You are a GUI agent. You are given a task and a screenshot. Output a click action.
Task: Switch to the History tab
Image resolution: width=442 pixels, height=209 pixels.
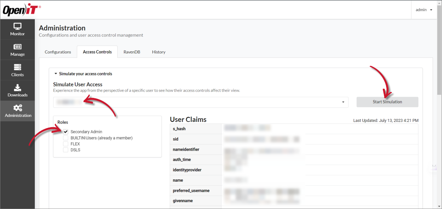tap(159, 52)
